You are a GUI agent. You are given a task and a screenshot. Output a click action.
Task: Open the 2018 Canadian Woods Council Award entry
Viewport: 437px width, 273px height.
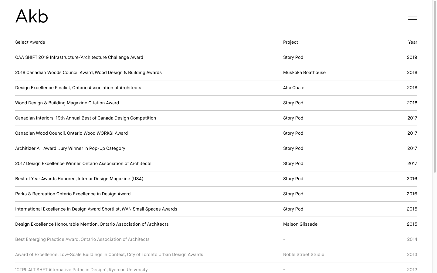[x=88, y=72]
